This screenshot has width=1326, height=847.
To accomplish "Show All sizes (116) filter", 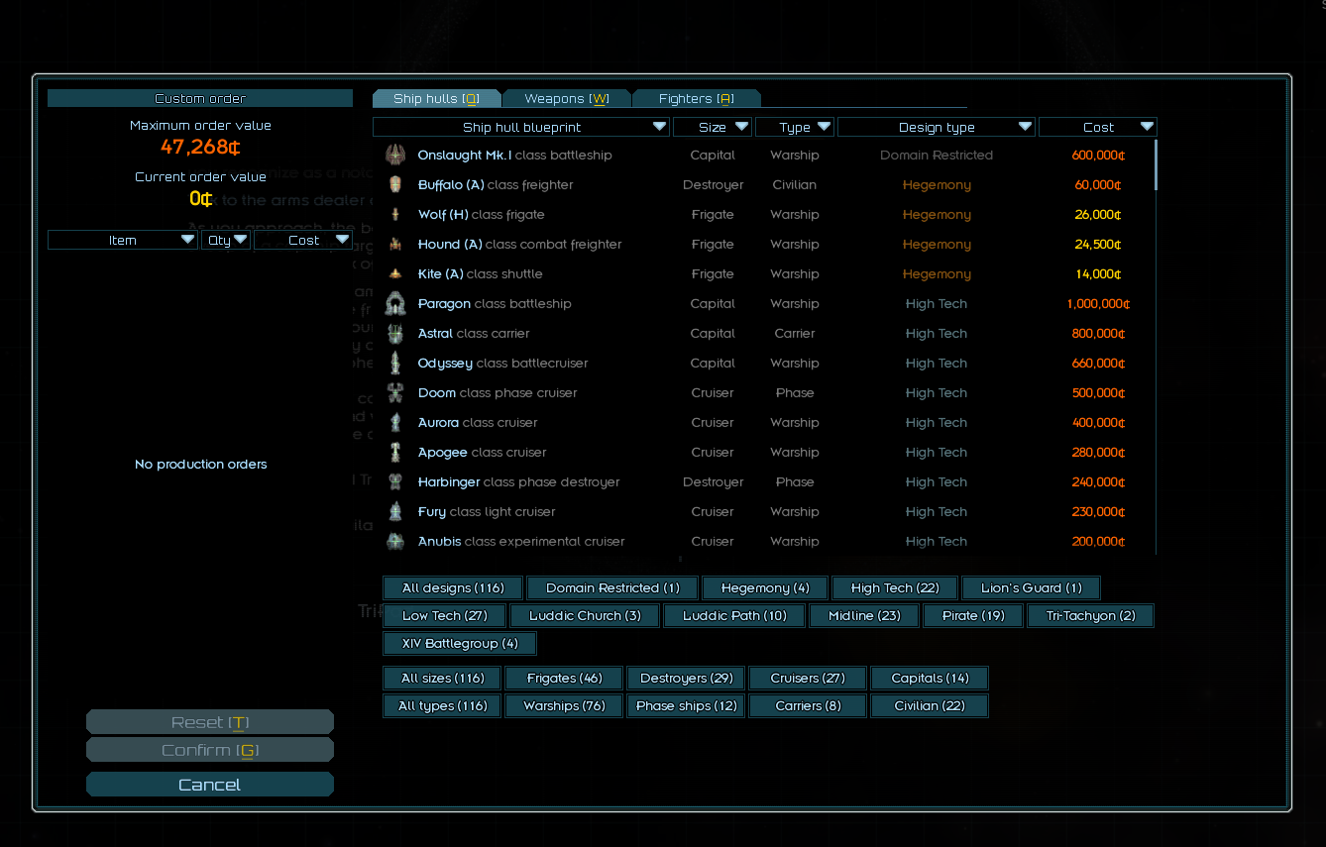I will tap(442, 678).
